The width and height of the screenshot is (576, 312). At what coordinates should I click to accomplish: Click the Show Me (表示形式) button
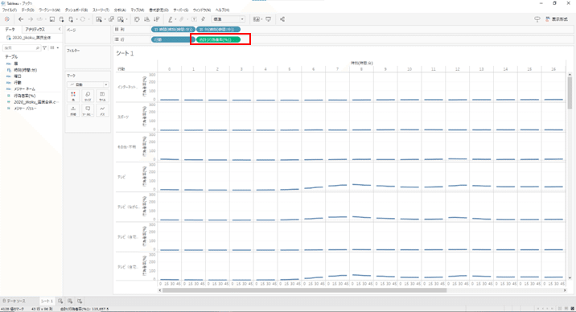tap(557, 19)
